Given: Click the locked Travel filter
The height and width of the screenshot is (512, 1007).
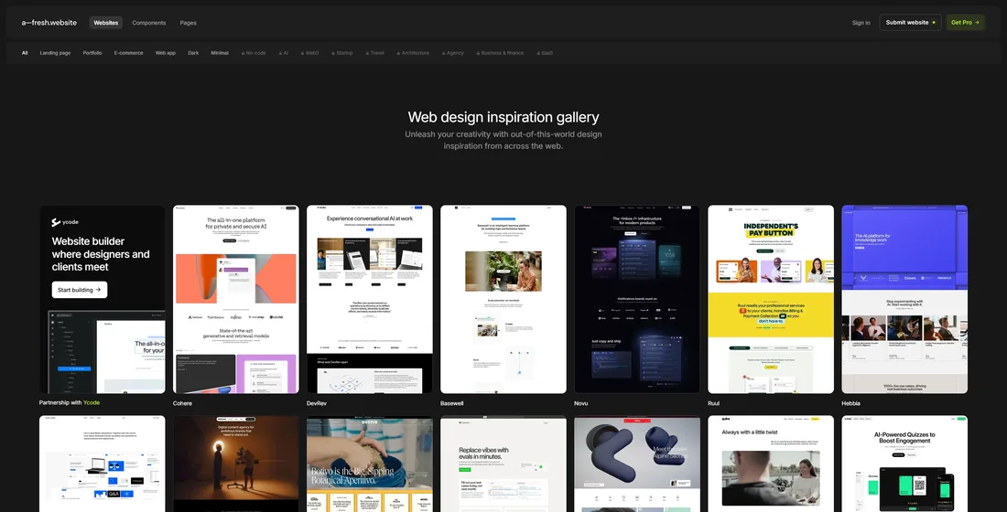Looking at the screenshot, I should tap(375, 53).
